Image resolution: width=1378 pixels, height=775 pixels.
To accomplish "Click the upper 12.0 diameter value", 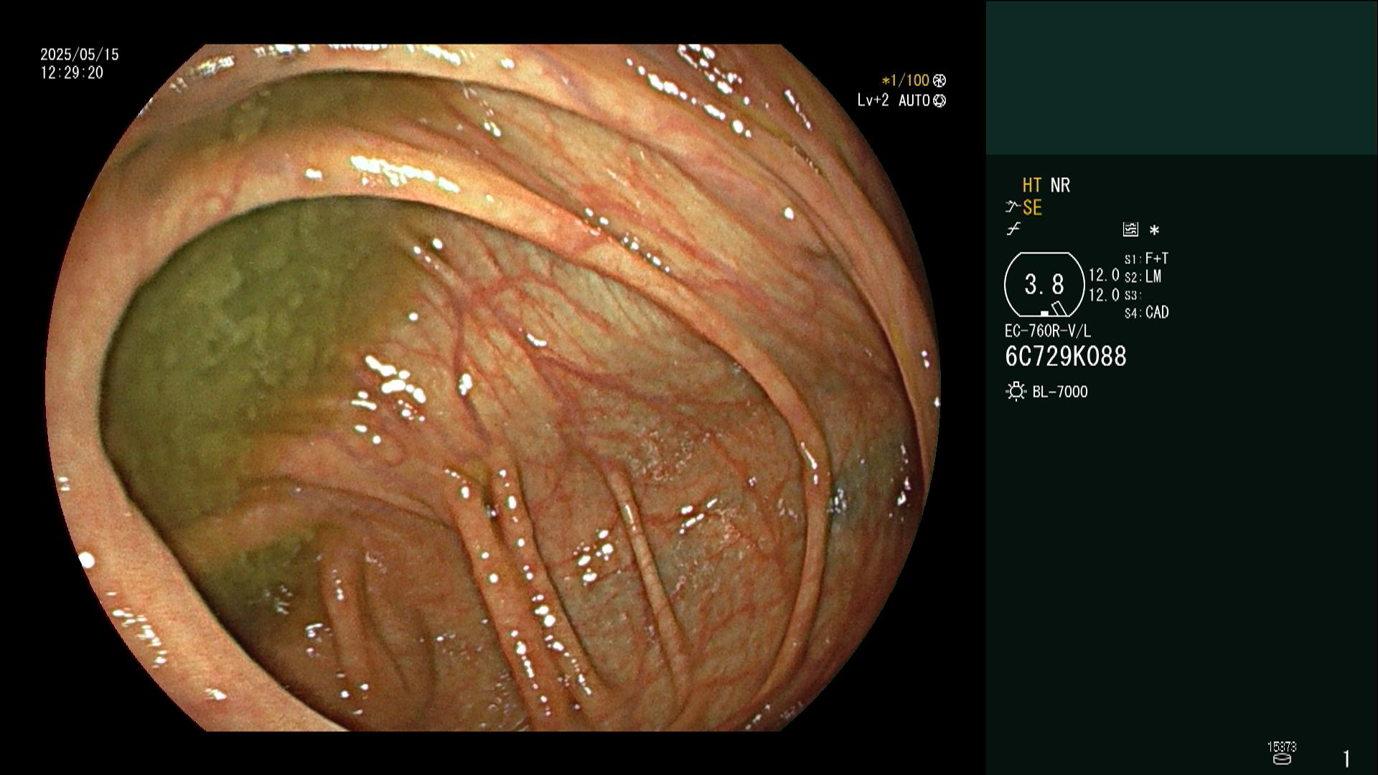I will (1104, 276).
